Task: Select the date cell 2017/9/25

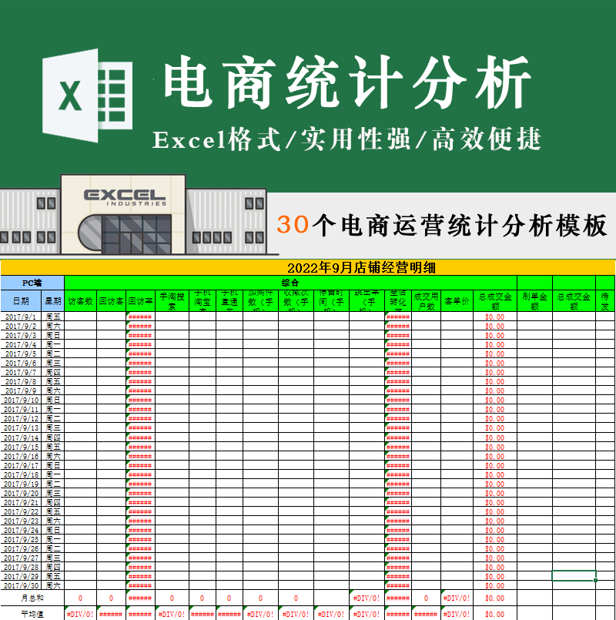Action: [x=21, y=539]
